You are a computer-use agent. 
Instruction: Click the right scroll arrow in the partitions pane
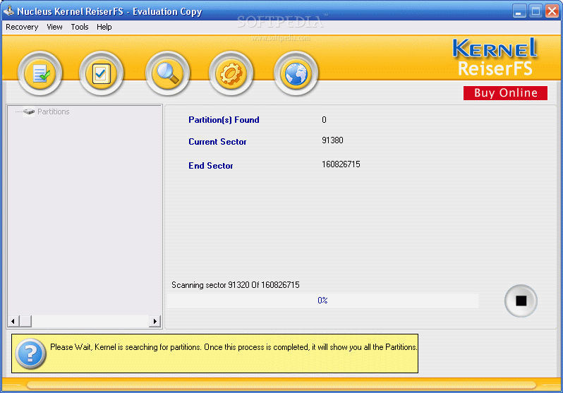click(155, 321)
